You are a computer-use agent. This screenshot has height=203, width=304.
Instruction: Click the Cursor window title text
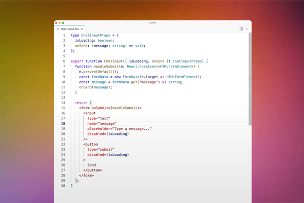[x=153, y=23]
